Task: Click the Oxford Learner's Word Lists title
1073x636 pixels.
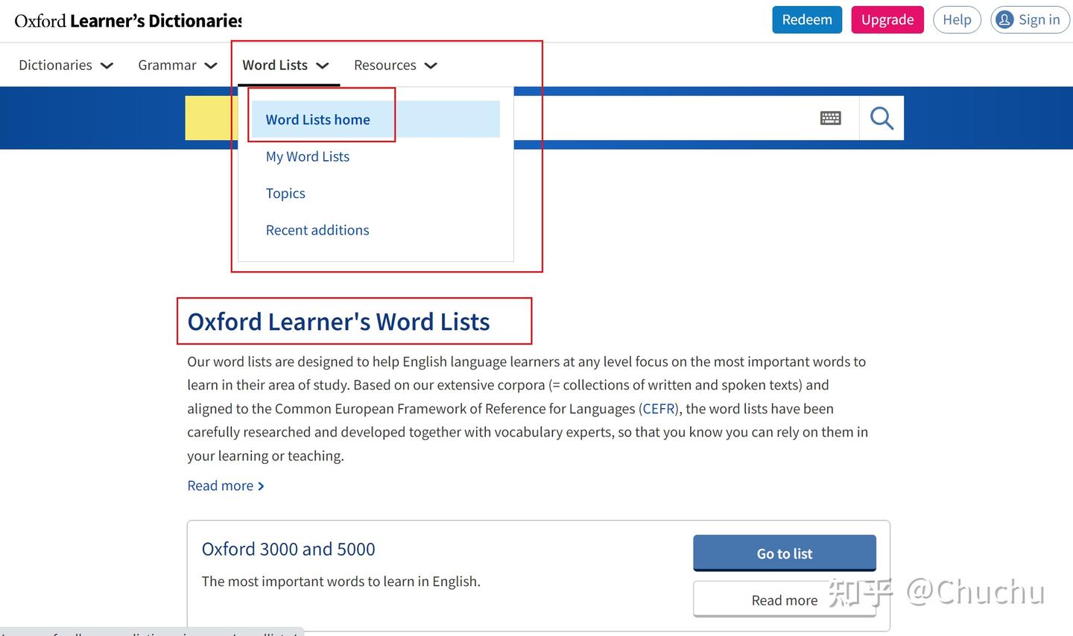Action: coord(338,322)
